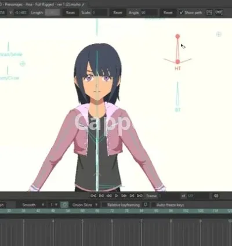Enable Relative keyframing checkbox
The height and width of the screenshot is (246, 232).
104,205
